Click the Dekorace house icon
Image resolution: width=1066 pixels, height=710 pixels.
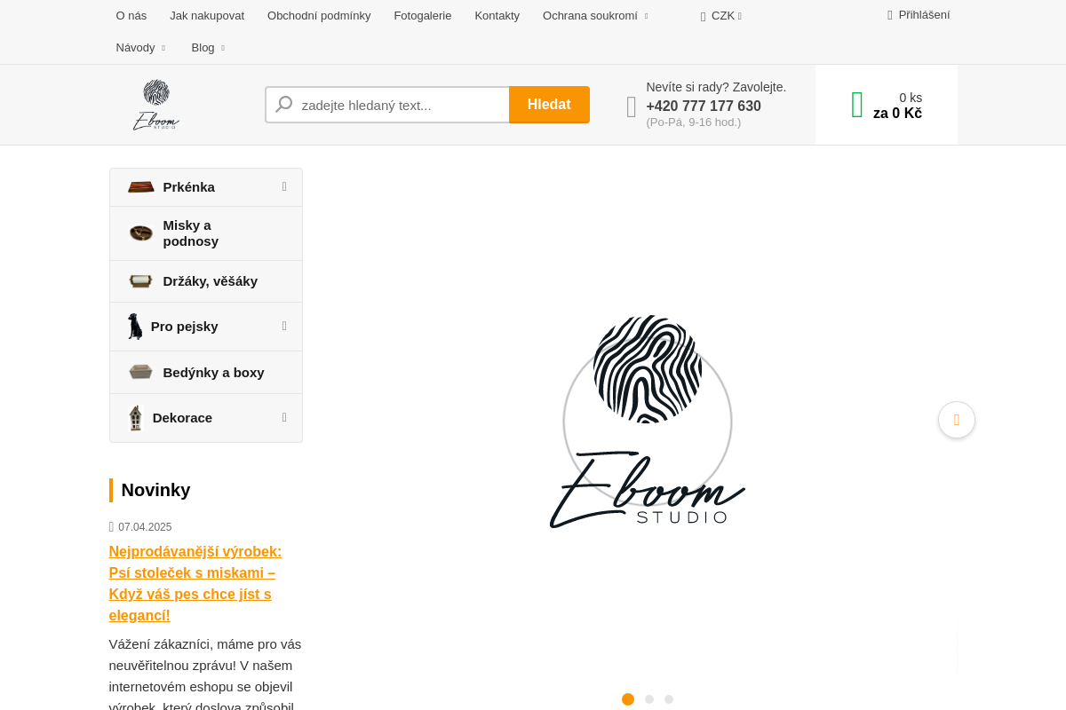click(x=135, y=418)
